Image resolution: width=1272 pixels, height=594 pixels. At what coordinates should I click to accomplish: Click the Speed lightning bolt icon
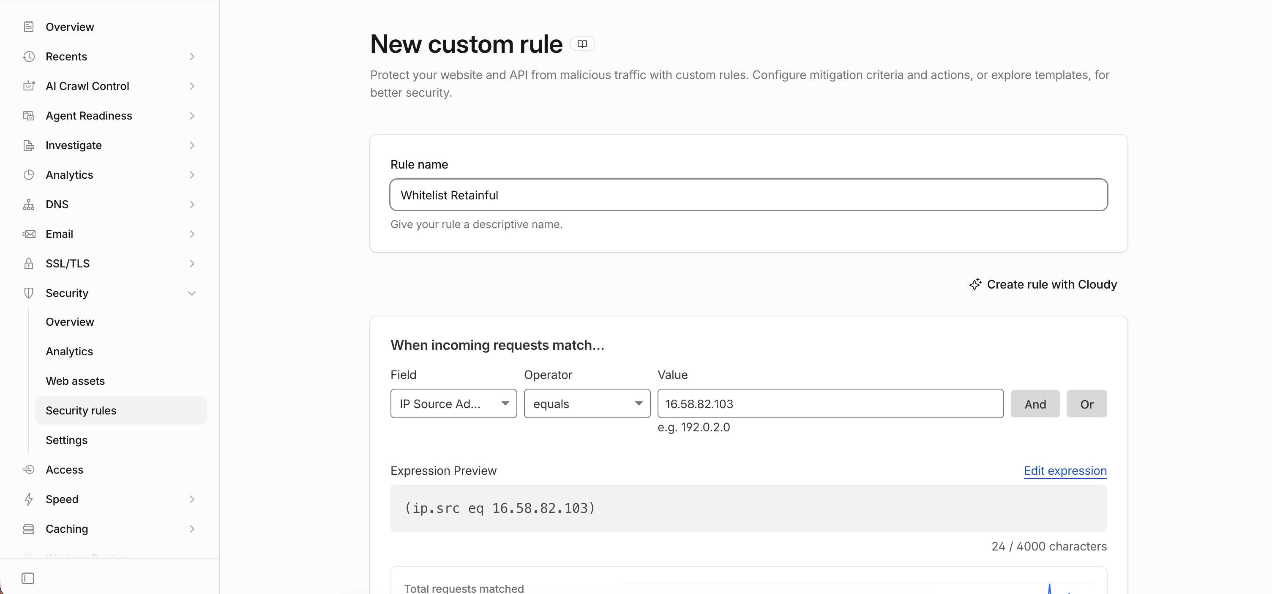(29, 499)
